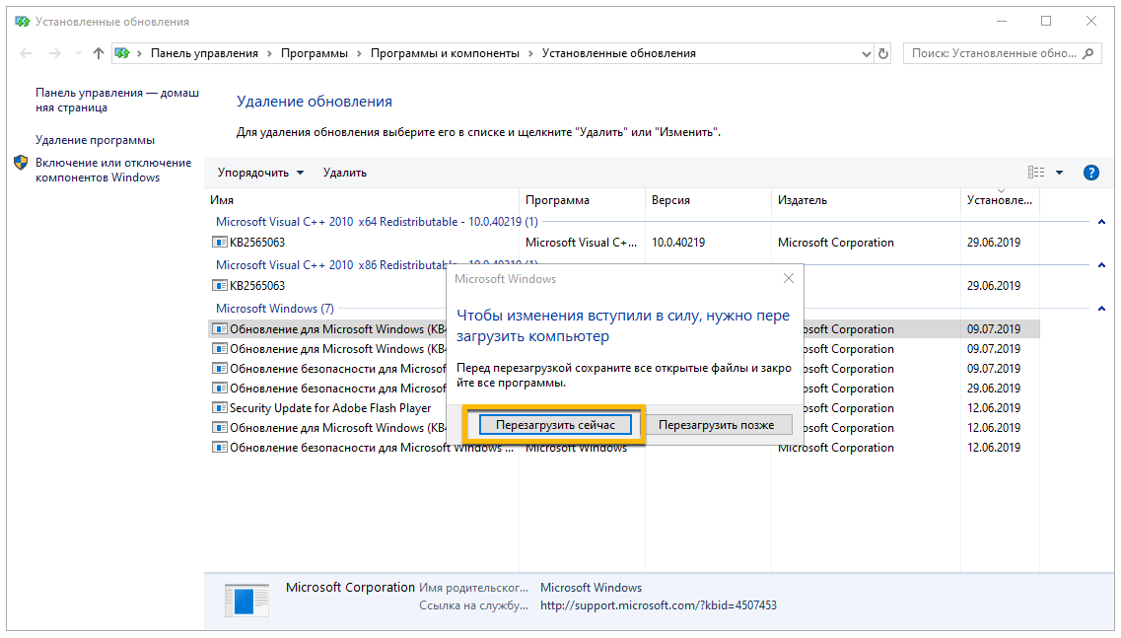This screenshot has width=1121, height=638.
Task: Open the Упорядочить dropdown menu
Action: (x=260, y=173)
